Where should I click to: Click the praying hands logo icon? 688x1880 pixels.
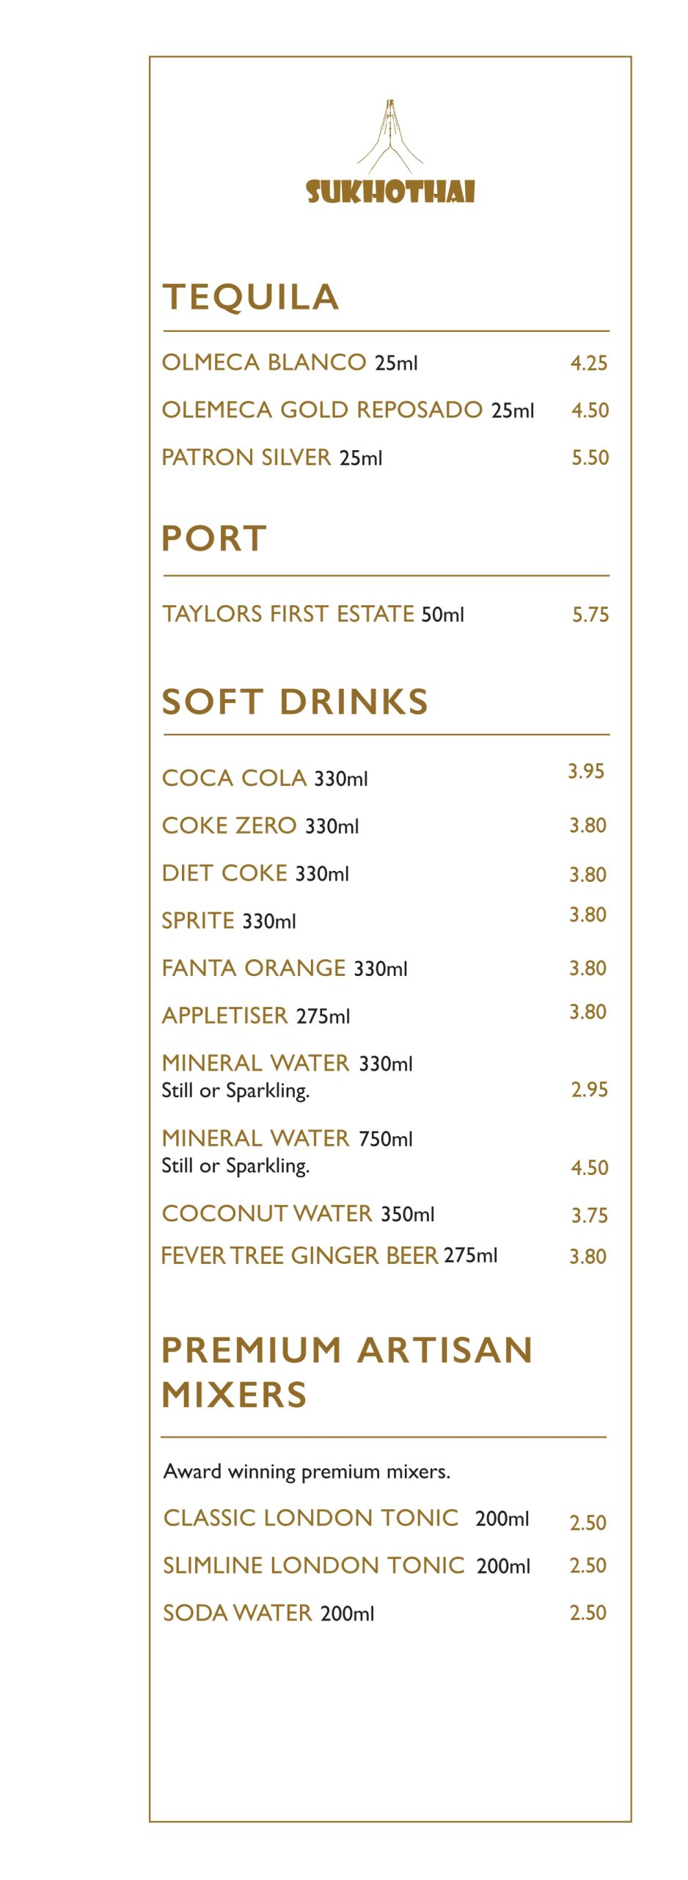[x=389, y=136]
